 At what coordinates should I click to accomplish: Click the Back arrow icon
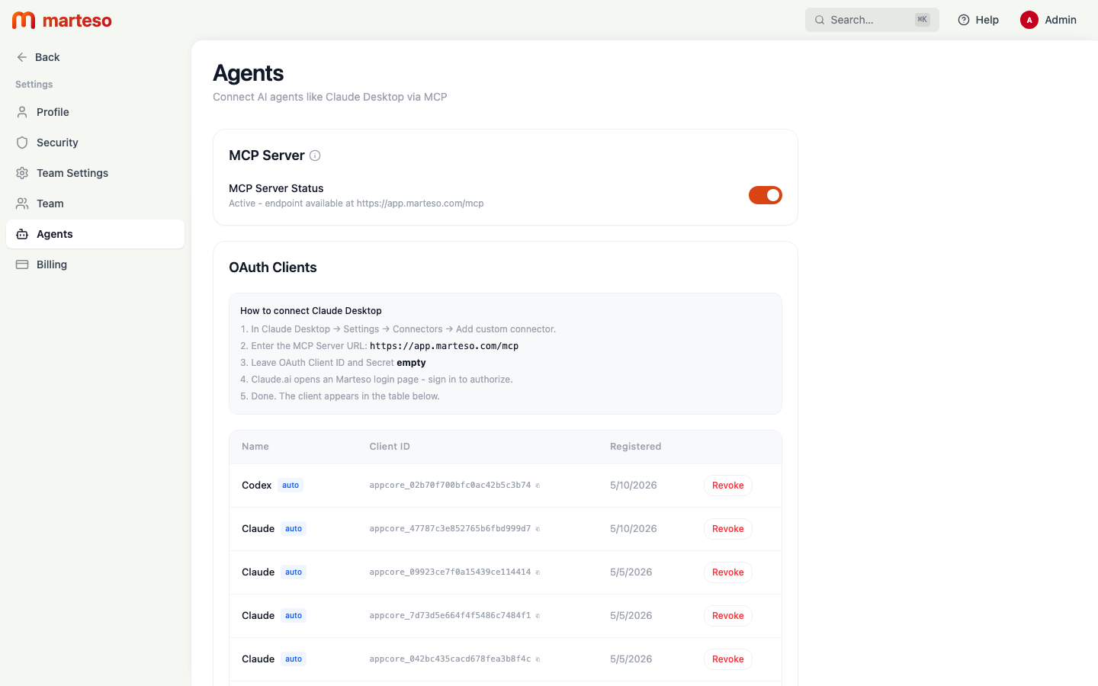coord(22,57)
